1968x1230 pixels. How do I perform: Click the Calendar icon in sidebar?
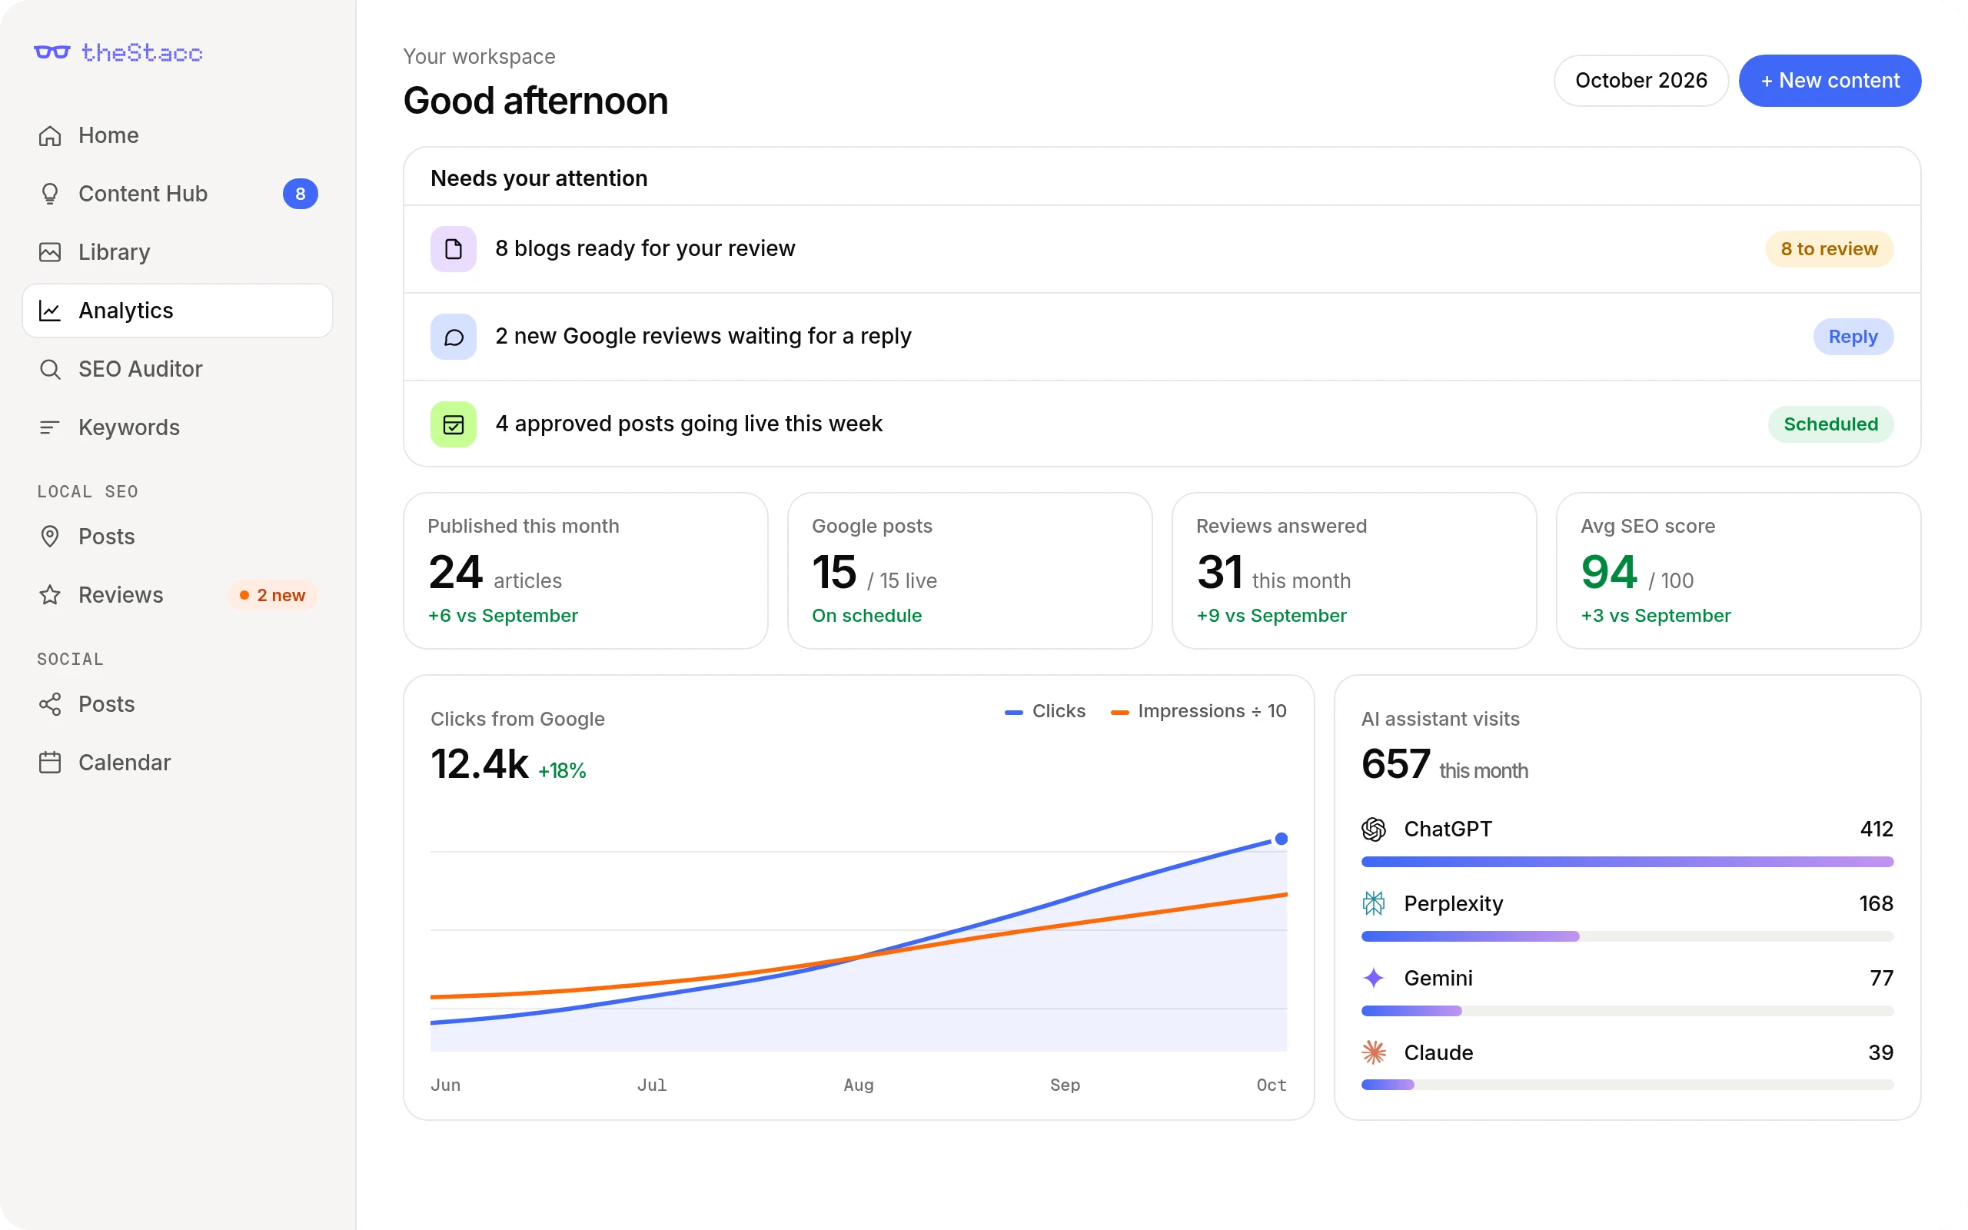tap(50, 763)
